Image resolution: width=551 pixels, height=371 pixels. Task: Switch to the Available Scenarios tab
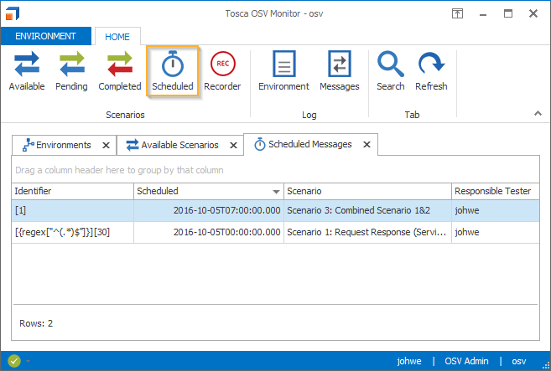[172, 145]
